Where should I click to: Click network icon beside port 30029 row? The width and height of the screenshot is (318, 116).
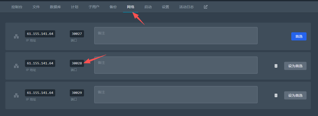[x=16, y=96]
